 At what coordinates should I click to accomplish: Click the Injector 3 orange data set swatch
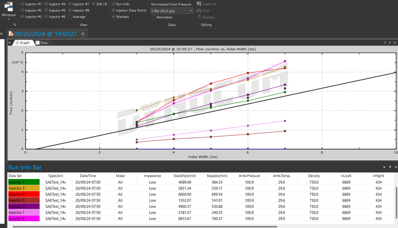click(24, 188)
